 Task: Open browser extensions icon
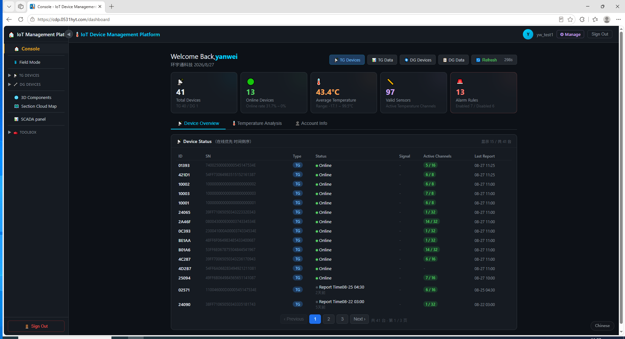(582, 19)
